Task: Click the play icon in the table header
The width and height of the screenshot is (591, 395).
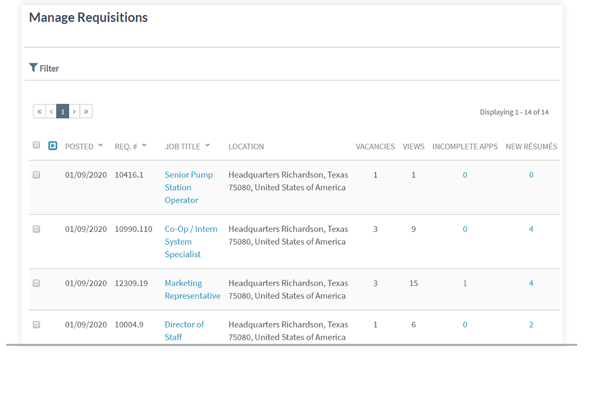Action: [52, 146]
